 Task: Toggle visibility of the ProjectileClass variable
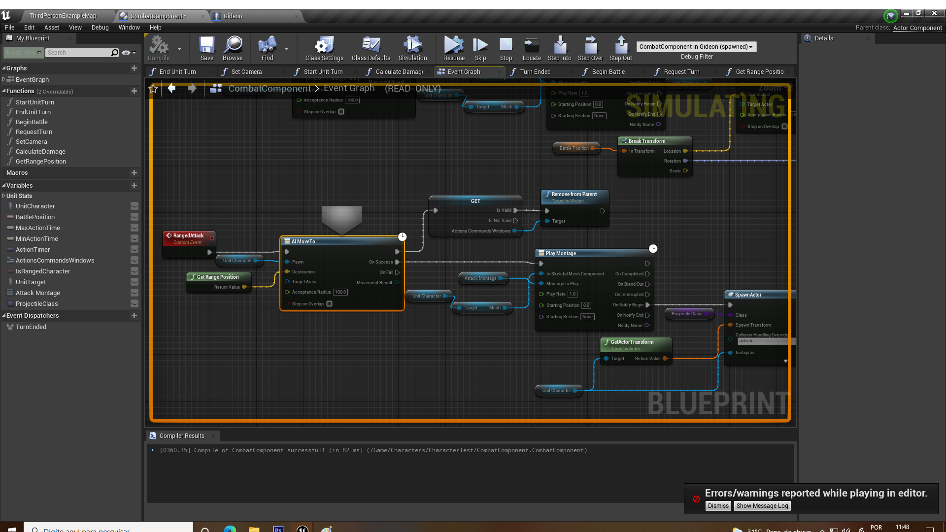pos(134,304)
